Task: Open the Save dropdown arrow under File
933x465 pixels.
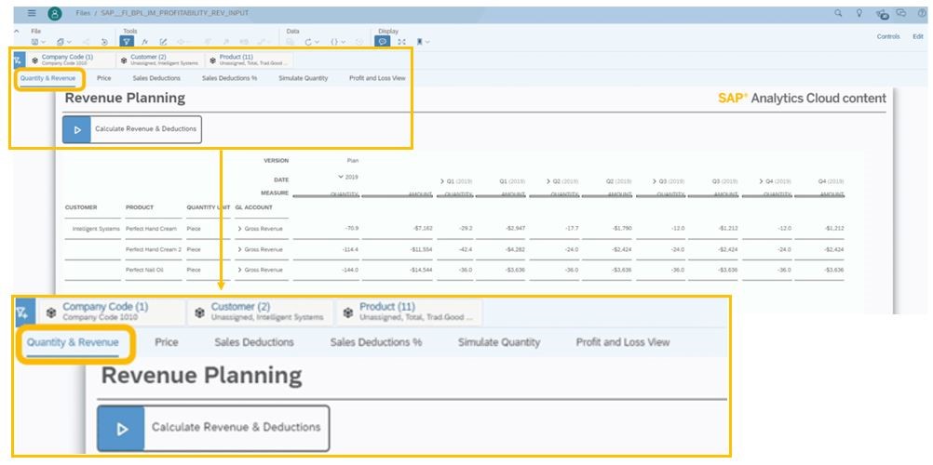Action: coord(43,42)
